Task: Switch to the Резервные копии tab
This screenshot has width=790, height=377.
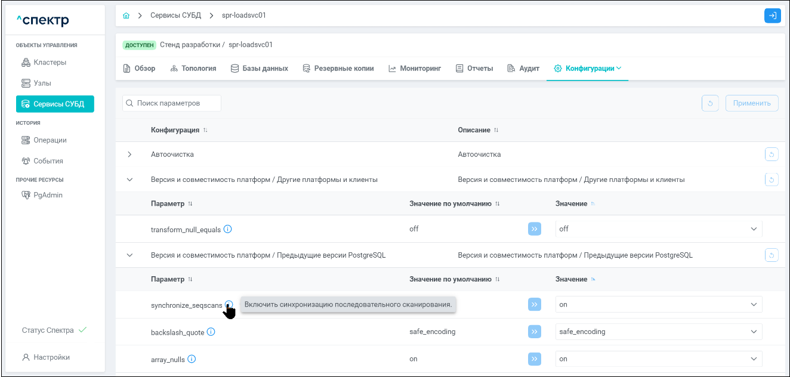Action: point(338,69)
